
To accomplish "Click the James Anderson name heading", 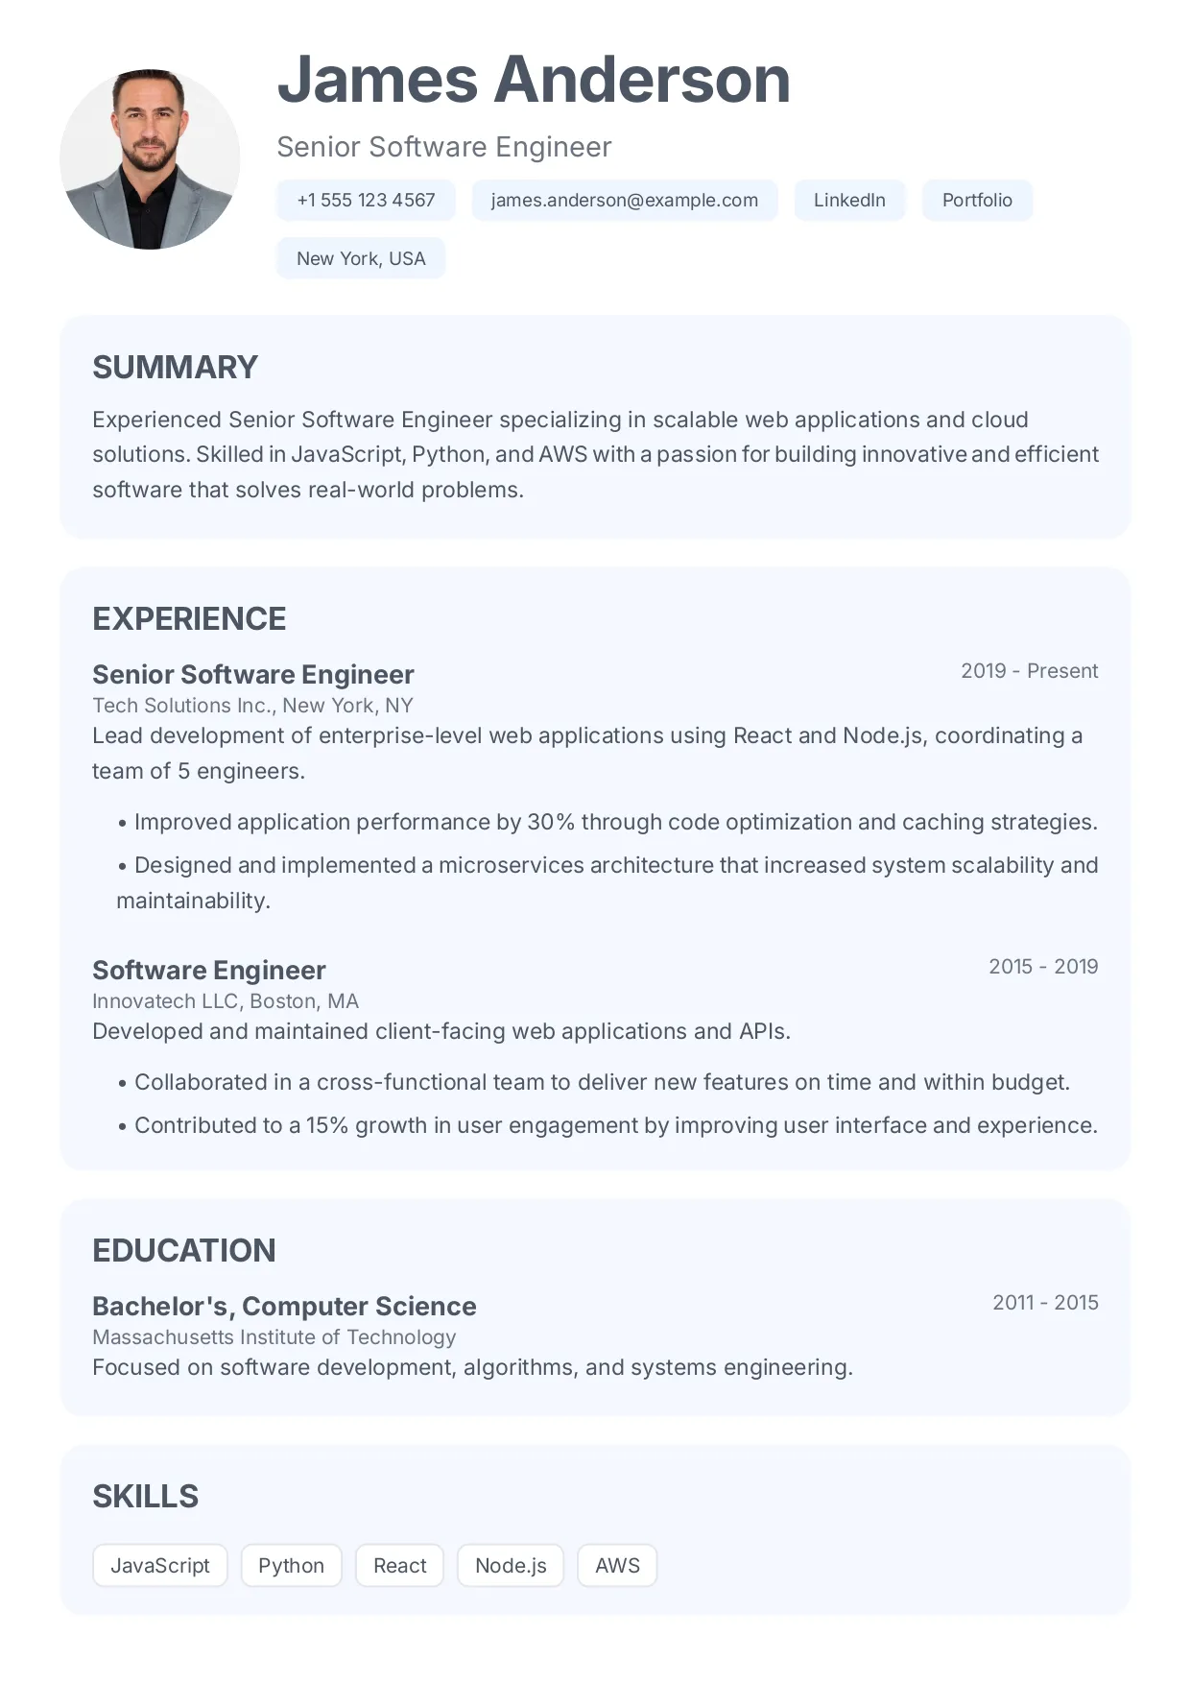I will point(534,80).
